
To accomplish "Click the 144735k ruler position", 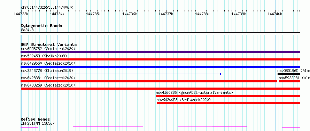I will (x=93, y=14).
